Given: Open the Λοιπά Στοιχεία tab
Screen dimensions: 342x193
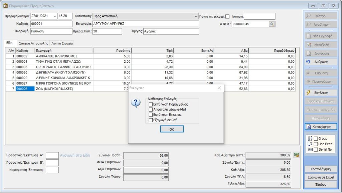Looking at the screenshot, I should (62, 43).
